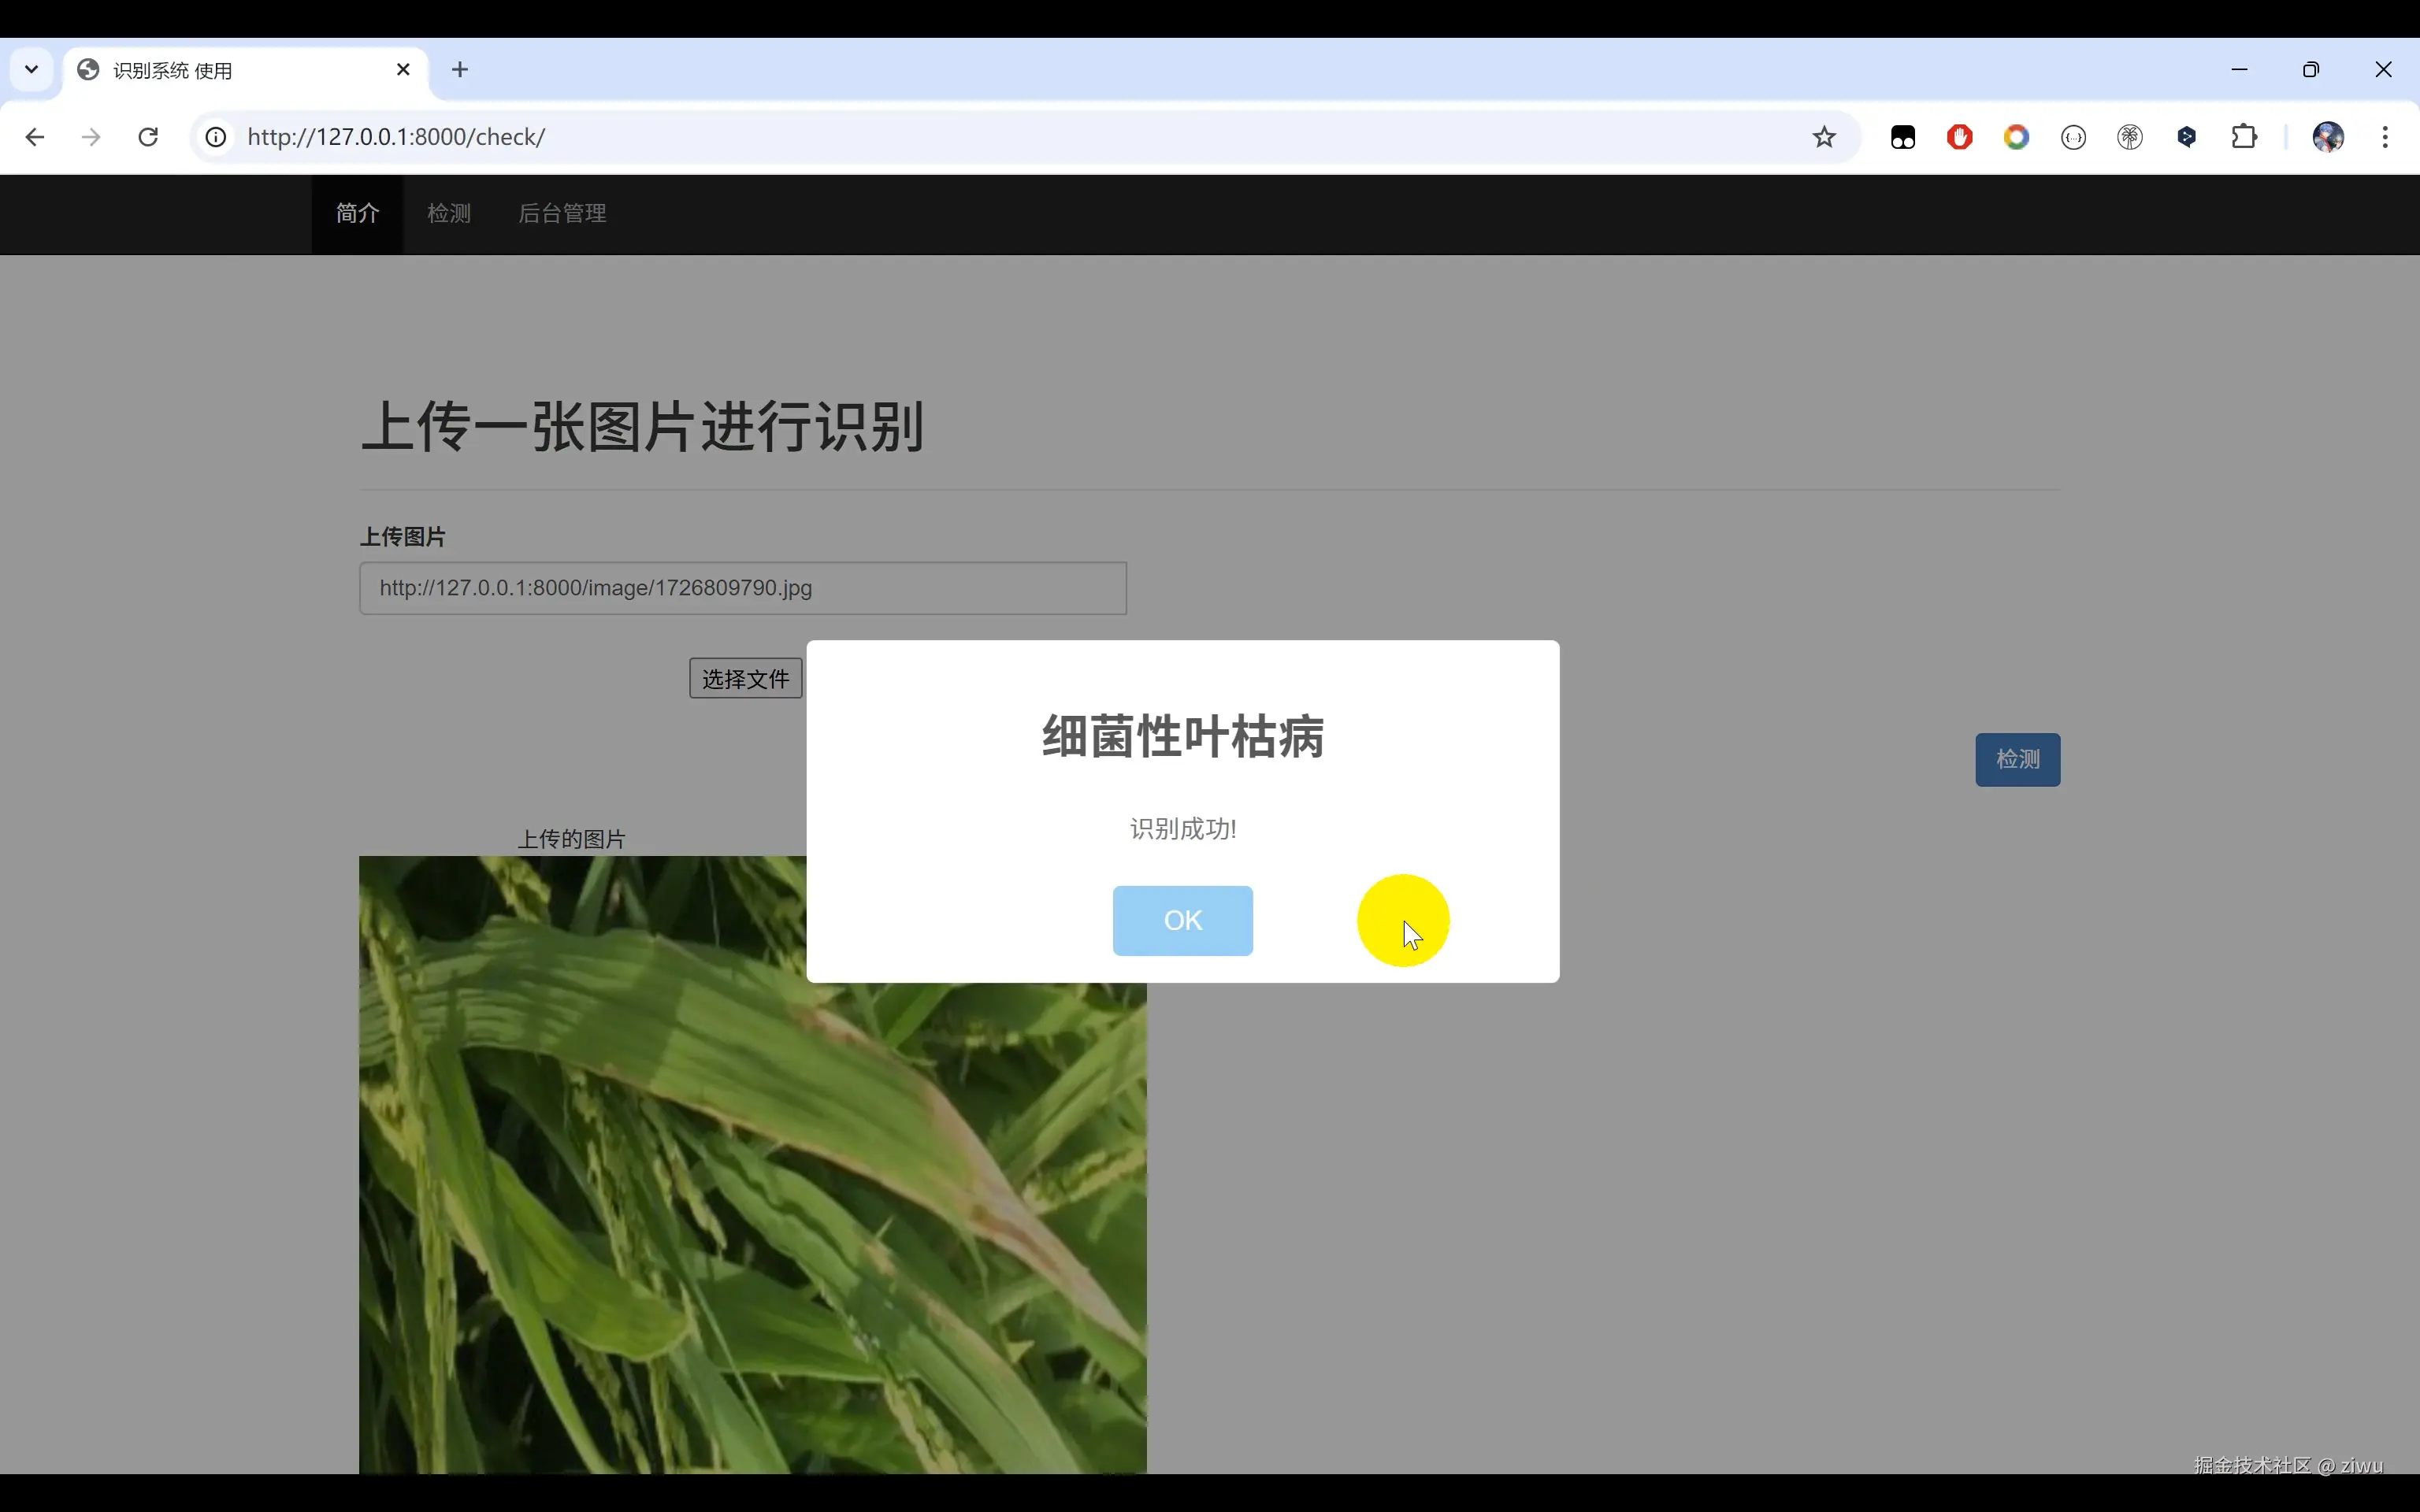Click the OK button in dialog
The height and width of the screenshot is (1512, 2420).
[x=1182, y=920]
